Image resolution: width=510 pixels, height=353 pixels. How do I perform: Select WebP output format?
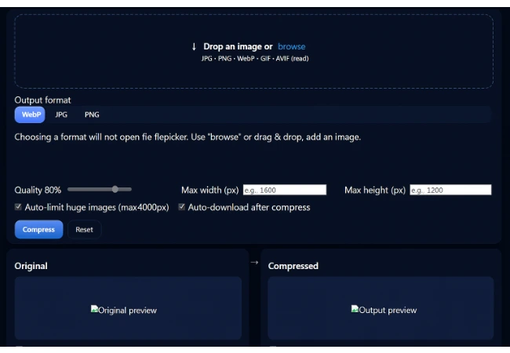click(31, 115)
